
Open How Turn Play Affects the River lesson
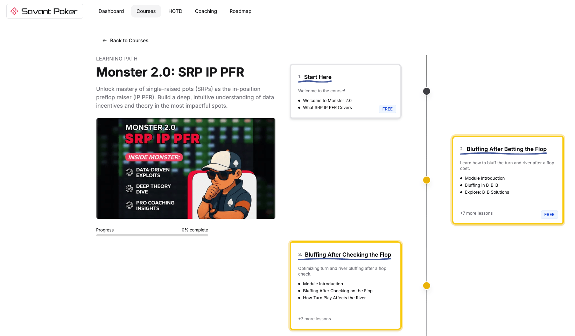(334, 298)
